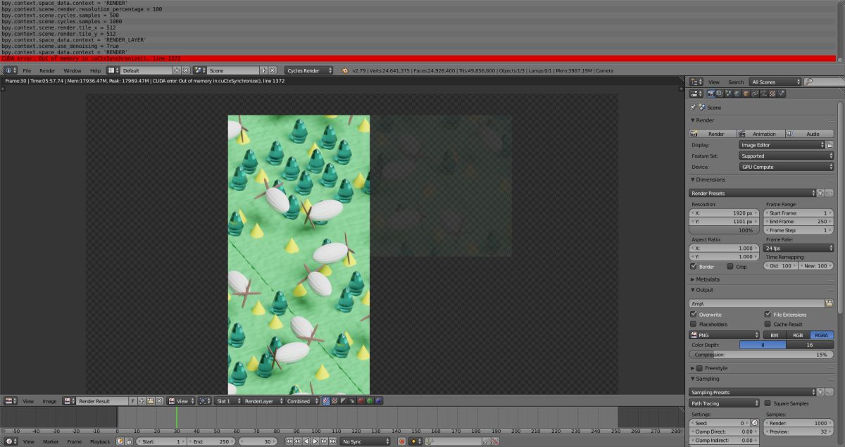Open the Image menu in image editor
The image size is (845, 447).
[x=49, y=401]
